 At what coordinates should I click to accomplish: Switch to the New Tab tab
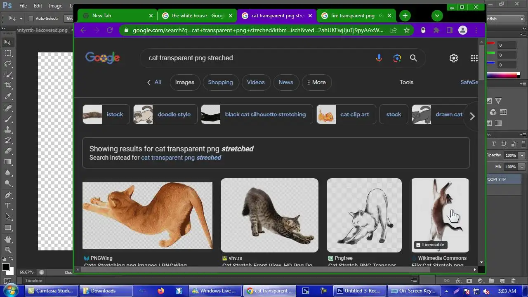click(117, 16)
